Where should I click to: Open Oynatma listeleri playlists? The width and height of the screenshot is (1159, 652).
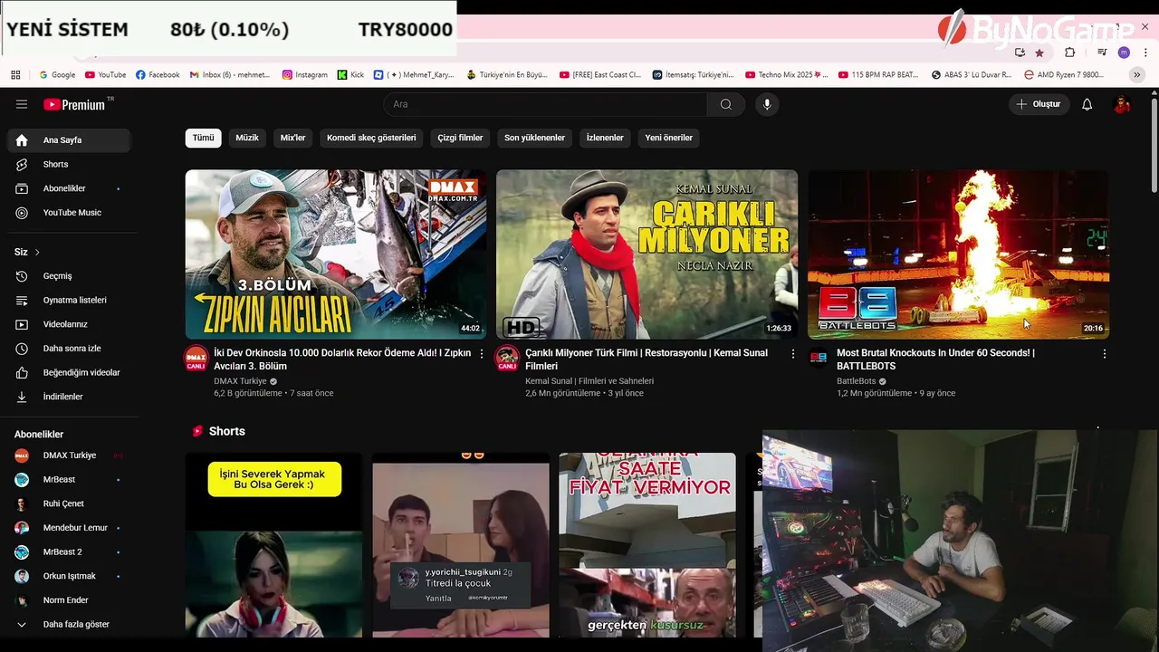[69, 300]
